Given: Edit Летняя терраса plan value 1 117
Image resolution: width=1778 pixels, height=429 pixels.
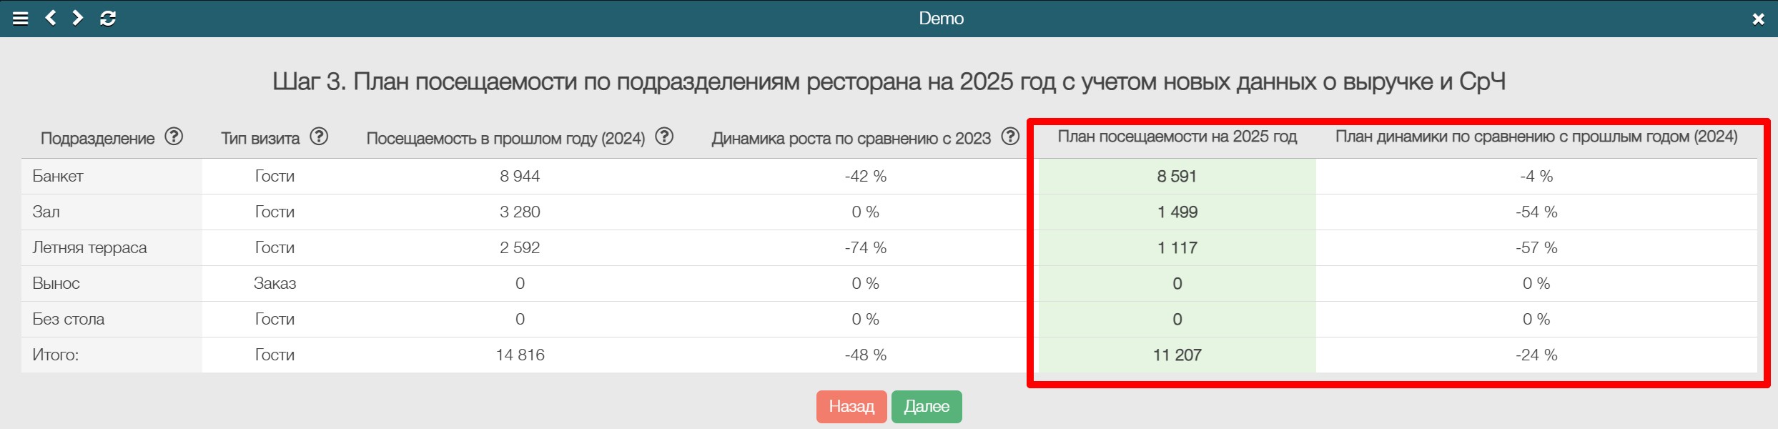Looking at the screenshot, I should (1177, 248).
